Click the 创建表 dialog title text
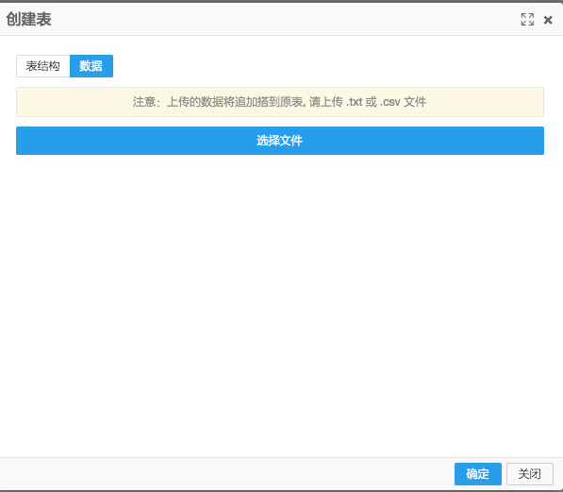This screenshot has height=492, width=563. [28, 20]
